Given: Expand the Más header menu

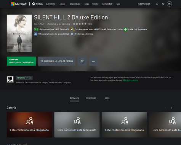Looking at the screenshot, I should tap(119, 4).
